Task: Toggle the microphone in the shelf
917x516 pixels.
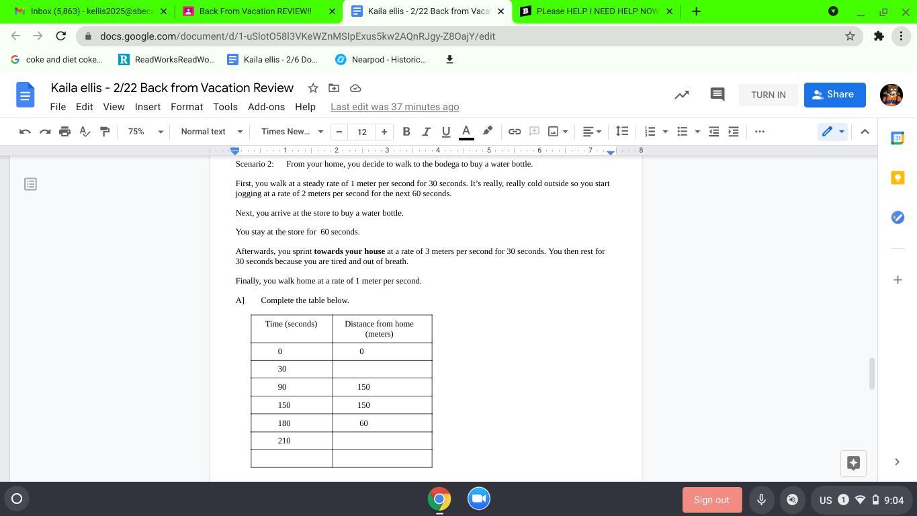Action: tap(761, 500)
